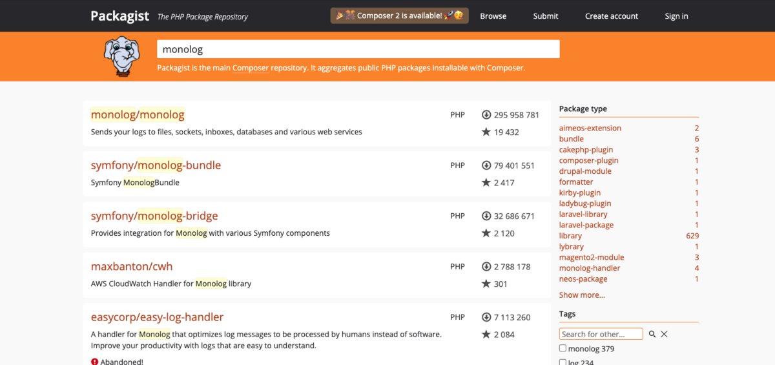Clear the tag search with X icon
The image size is (775, 365).
pyautogui.click(x=664, y=334)
